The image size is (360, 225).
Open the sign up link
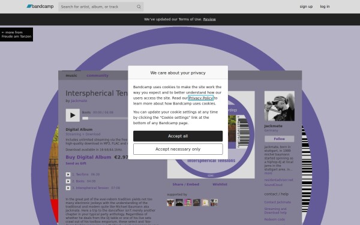click(x=306, y=7)
